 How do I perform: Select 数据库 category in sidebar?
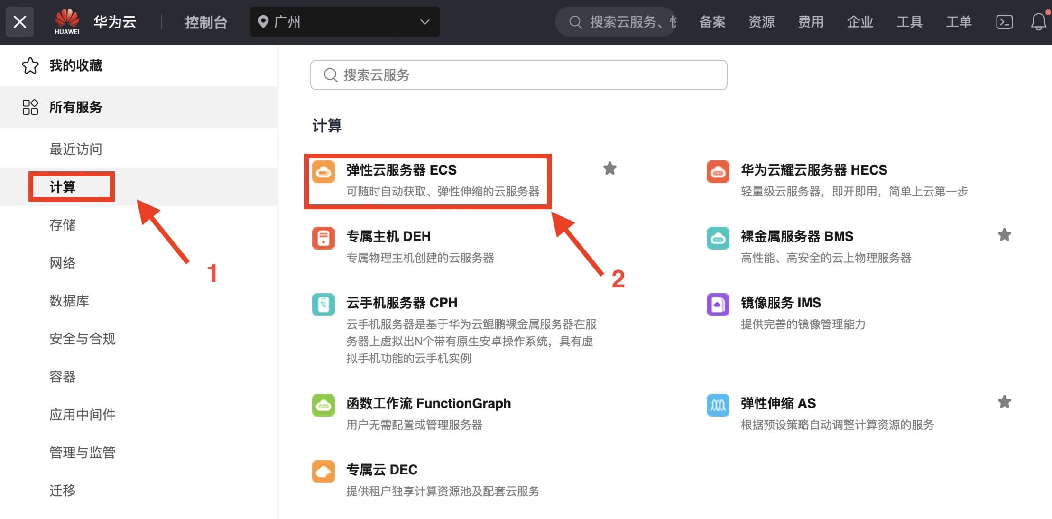[x=69, y=301]
